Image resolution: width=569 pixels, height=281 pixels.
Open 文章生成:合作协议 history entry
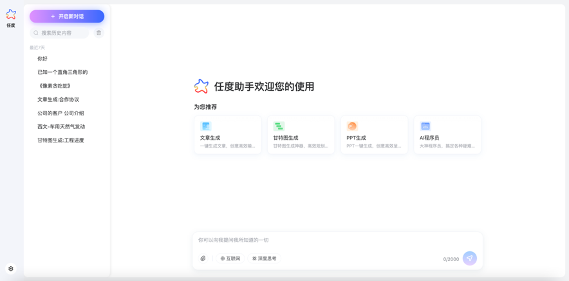tap(58, 100)
